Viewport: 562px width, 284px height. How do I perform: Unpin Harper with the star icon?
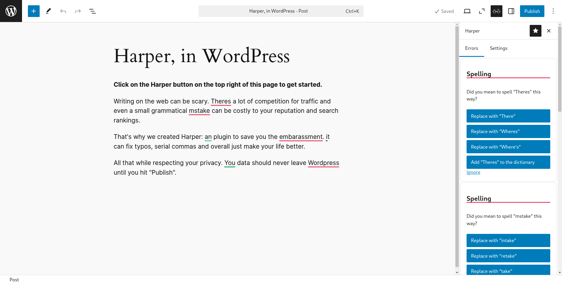point(536,31)
